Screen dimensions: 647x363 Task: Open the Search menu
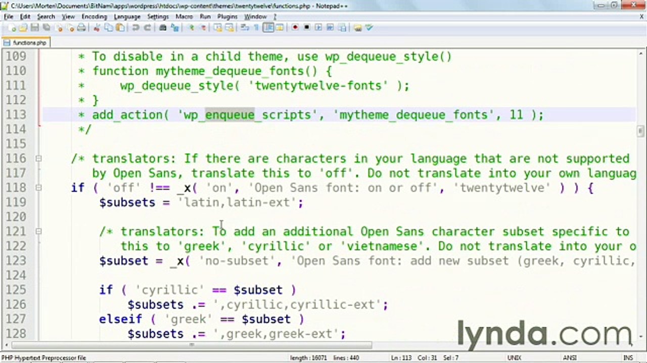pyautogui.click(x=46, y=17)
